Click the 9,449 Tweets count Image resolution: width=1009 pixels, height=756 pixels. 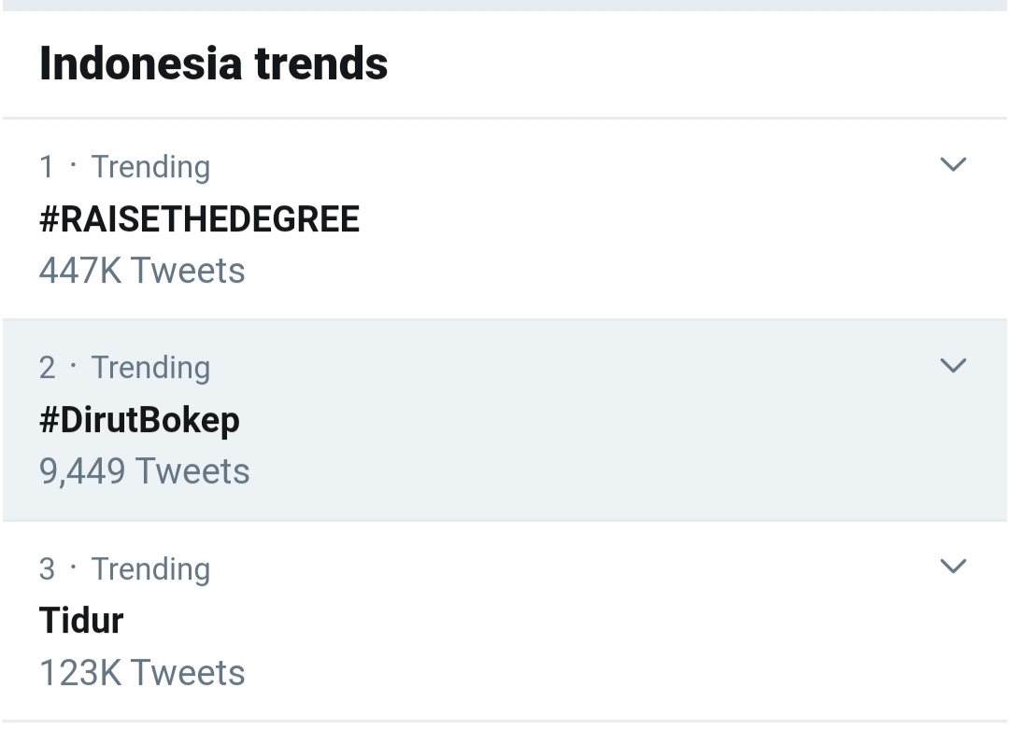pos(144,471)
